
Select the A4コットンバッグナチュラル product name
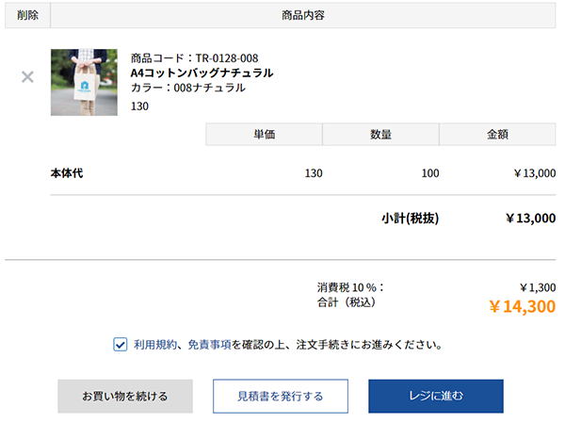tap(202, 73)
